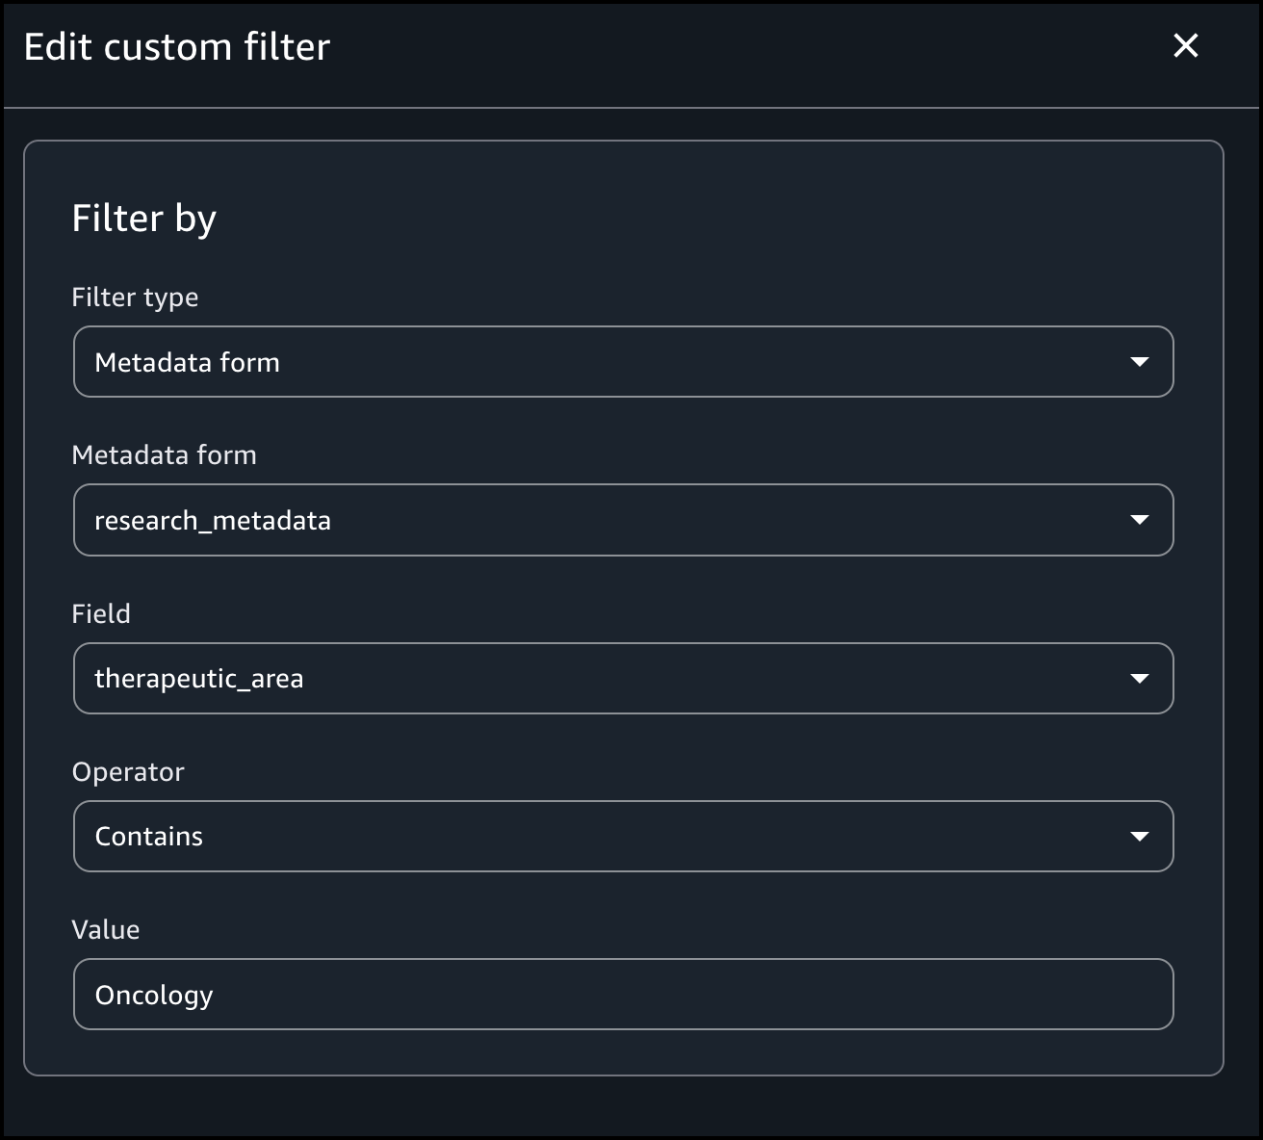Close the Edit custom filter dialog
Screen dimensions: 1263x1140
[x=1185, y=45]
